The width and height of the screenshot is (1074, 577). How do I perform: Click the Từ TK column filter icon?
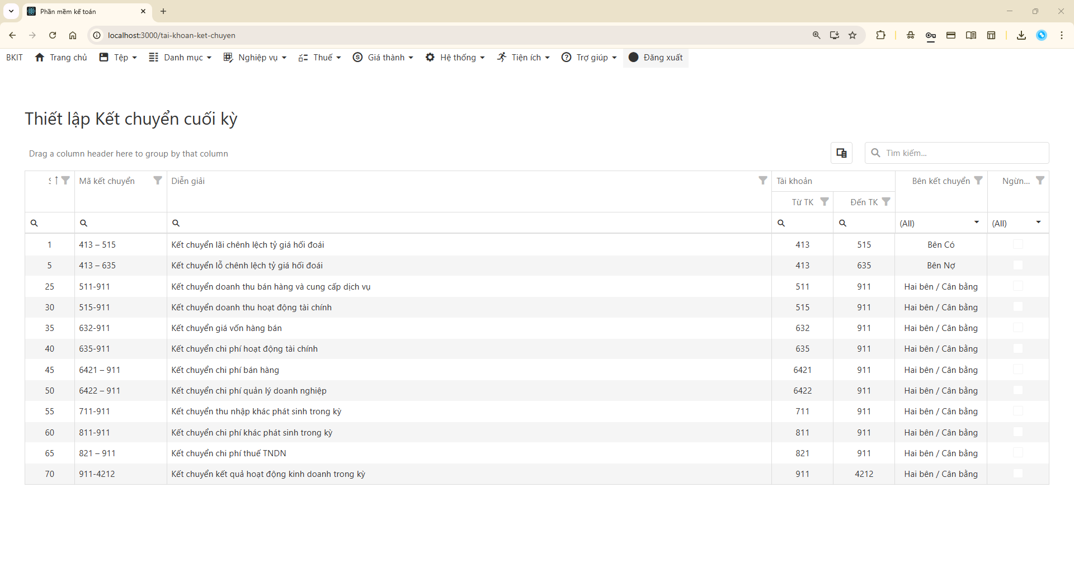(825, 202)
